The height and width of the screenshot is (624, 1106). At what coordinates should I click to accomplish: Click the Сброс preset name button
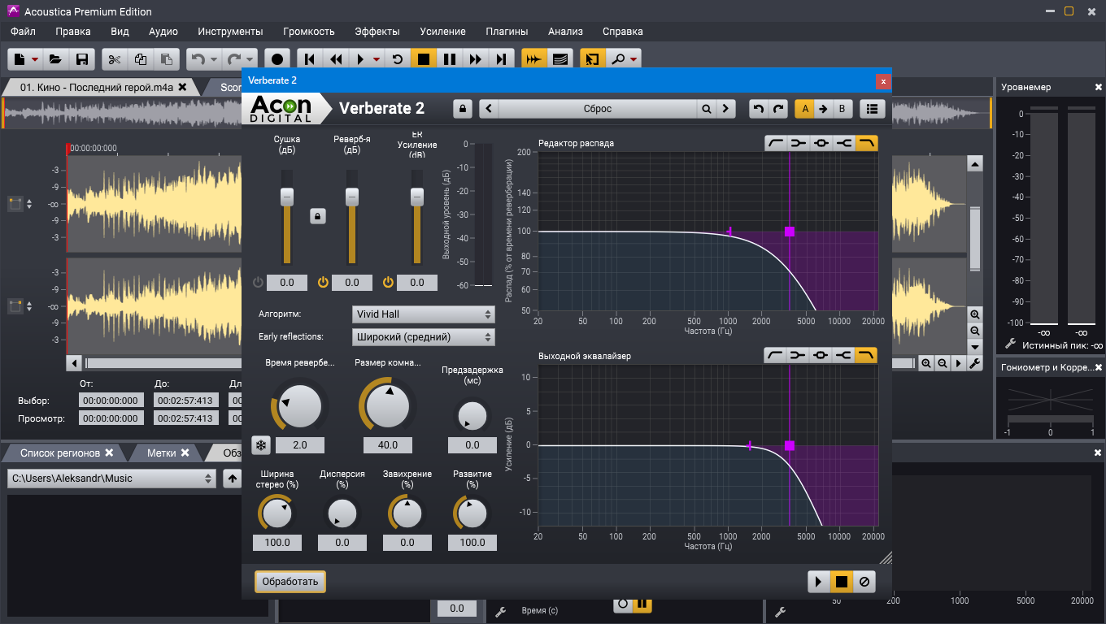click(x=598, y=108)
